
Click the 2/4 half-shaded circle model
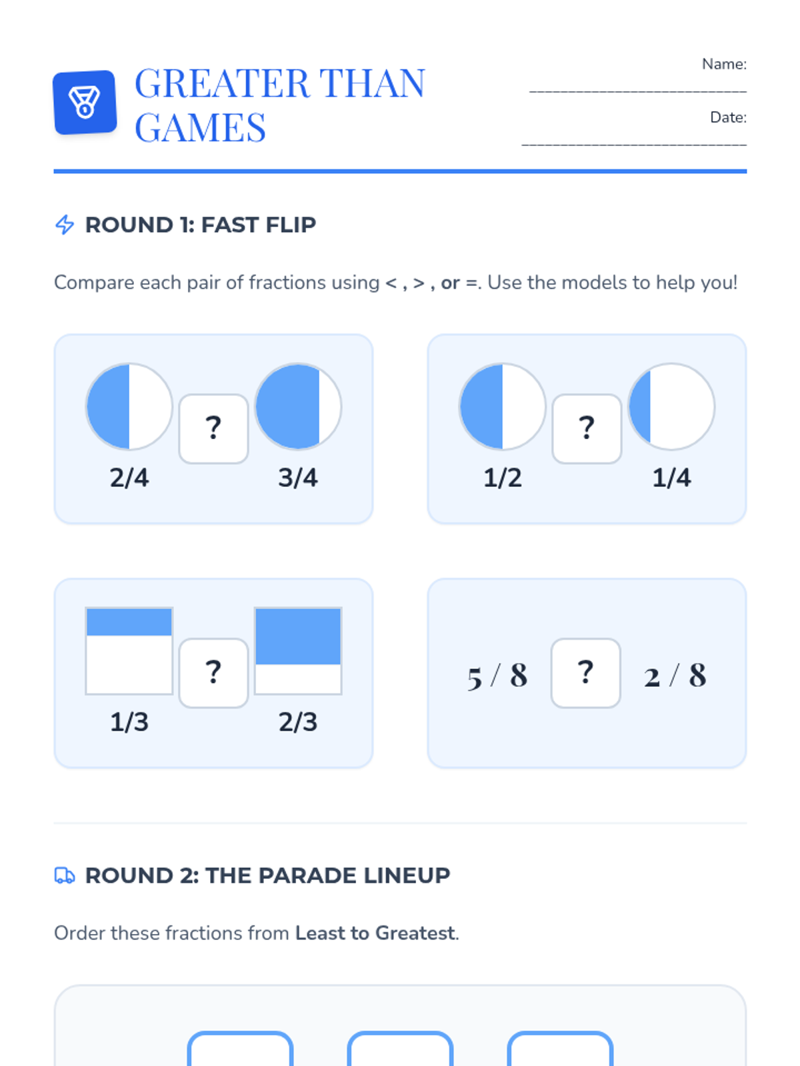click(x=129, y=406)
